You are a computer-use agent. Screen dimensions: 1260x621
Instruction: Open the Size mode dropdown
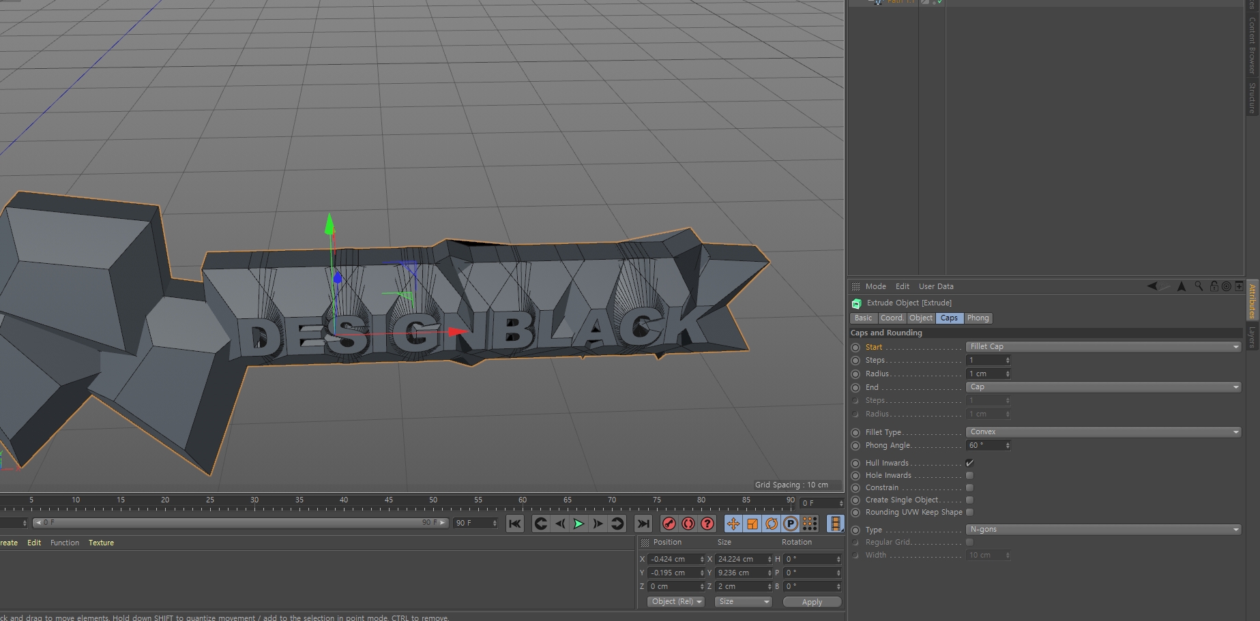pos(743,602)
